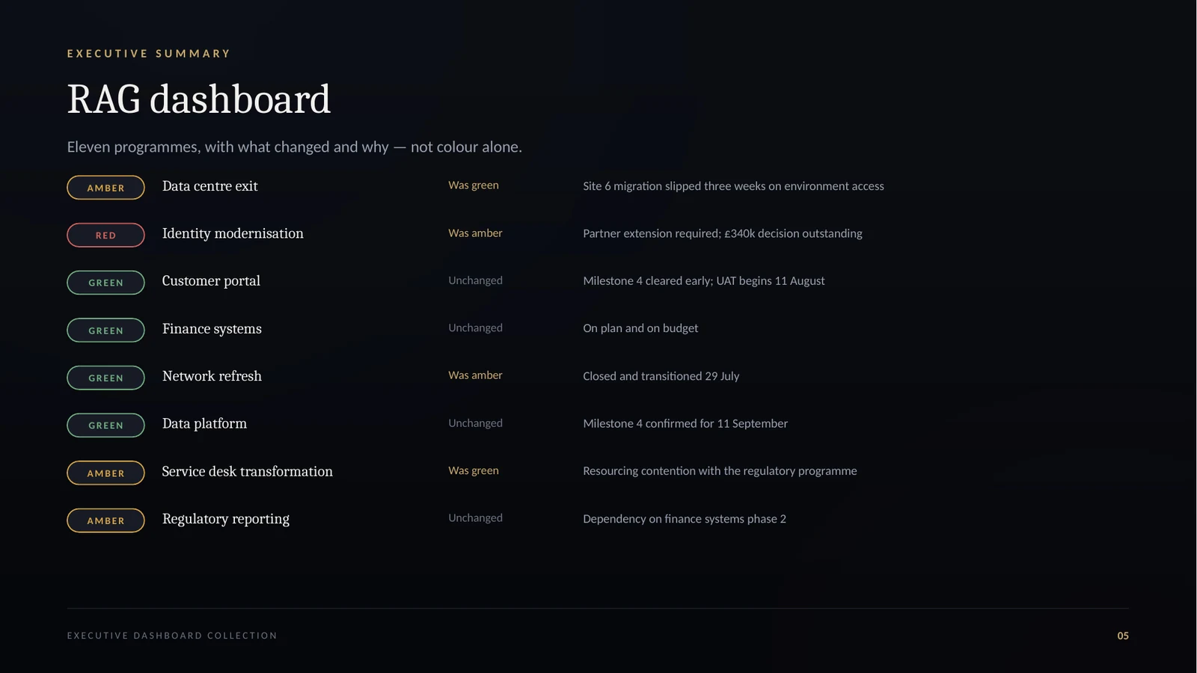
Task: Select the RAG dashboard heading
Action: [x=199, y=99]
